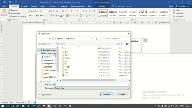Click shading paint bucket icon

coord(87,15)
